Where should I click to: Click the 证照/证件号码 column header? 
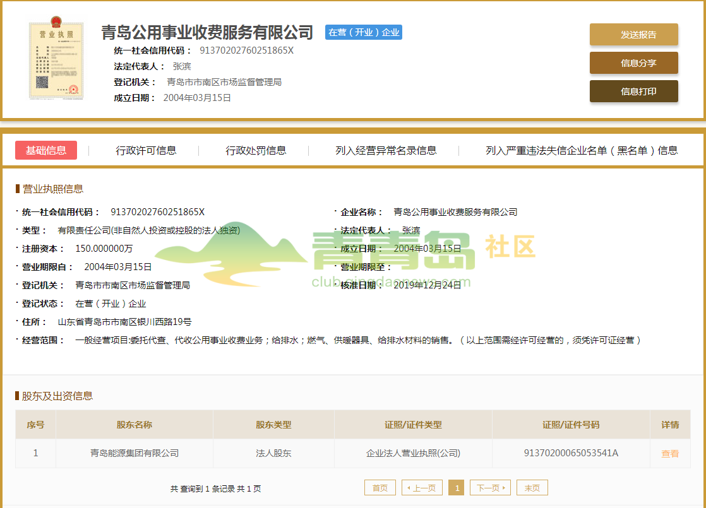(571, 425)
